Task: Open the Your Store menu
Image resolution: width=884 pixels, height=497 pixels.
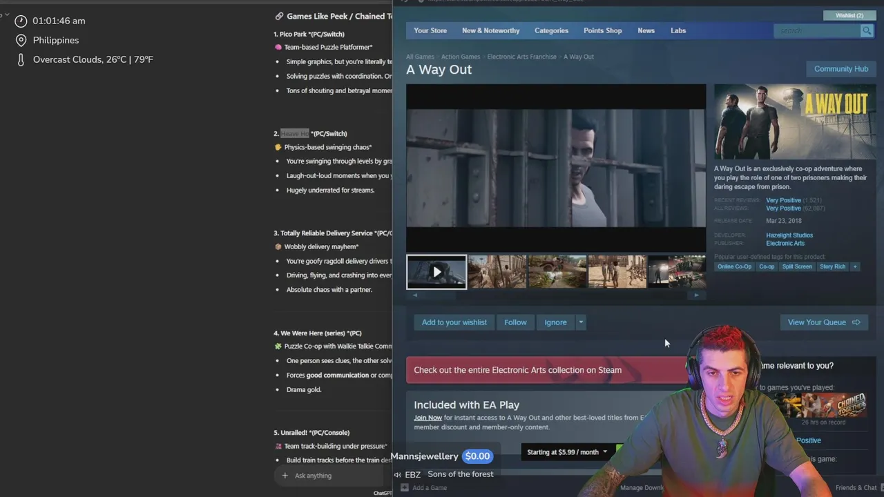Action: click(x=430, y=30)
